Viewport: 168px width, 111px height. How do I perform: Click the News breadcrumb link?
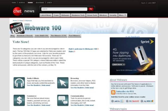pos(21,20)
